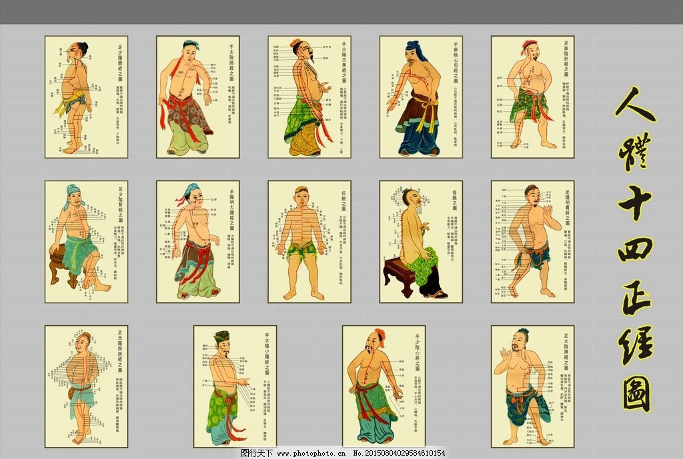Click the large calligraphy character 四
The image size is (683, 459).
(635, 249)
